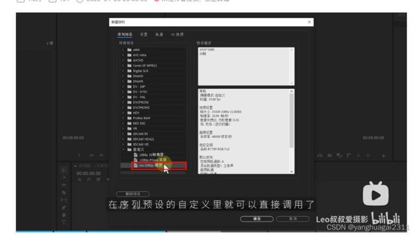The width and height of the screenshot is (416, 235).
Task: Click scrollbar down arrow in details box
Action: coord(292,172)
